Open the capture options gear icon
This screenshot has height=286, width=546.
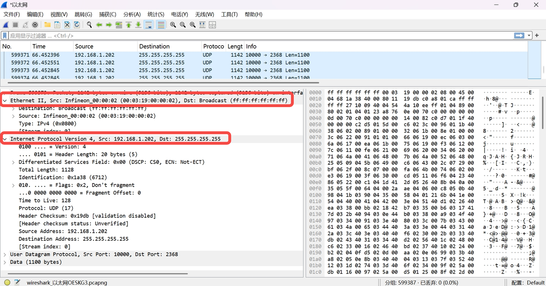35,25
